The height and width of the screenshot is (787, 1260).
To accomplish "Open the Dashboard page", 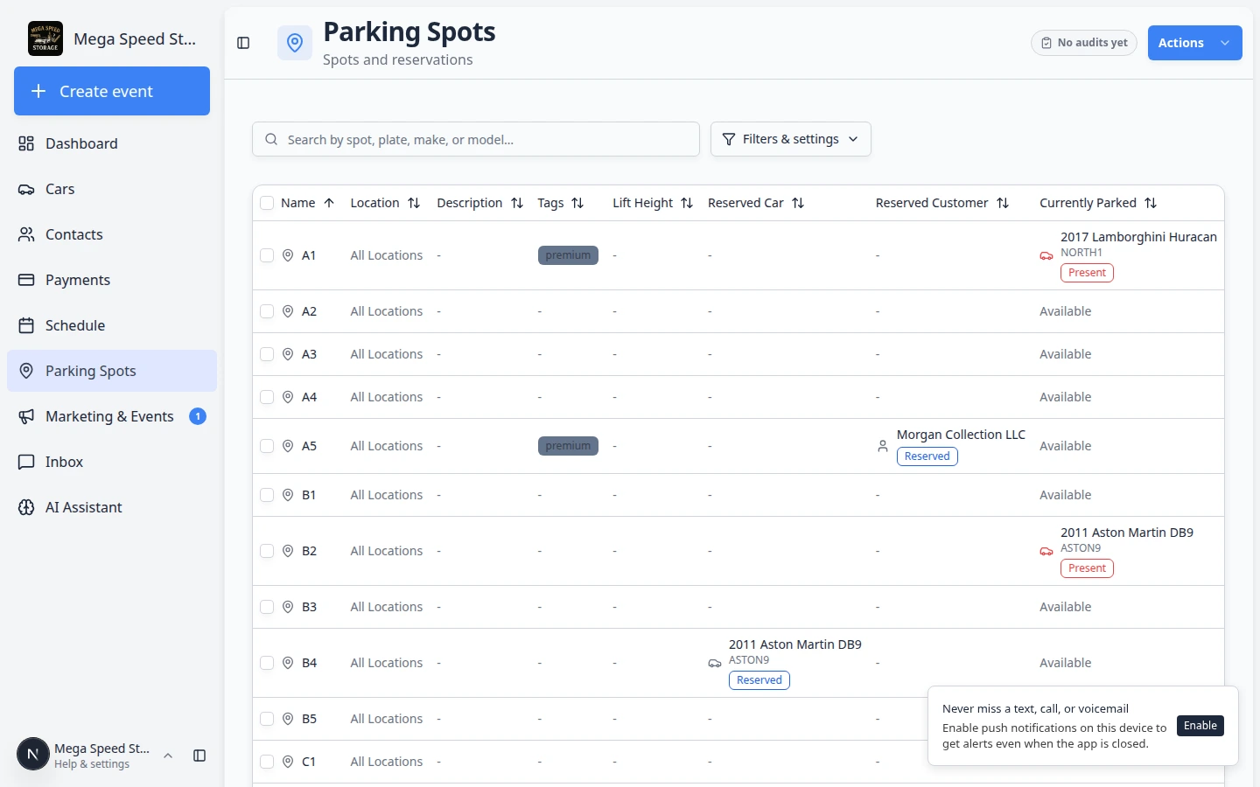I will click(112, 143).
